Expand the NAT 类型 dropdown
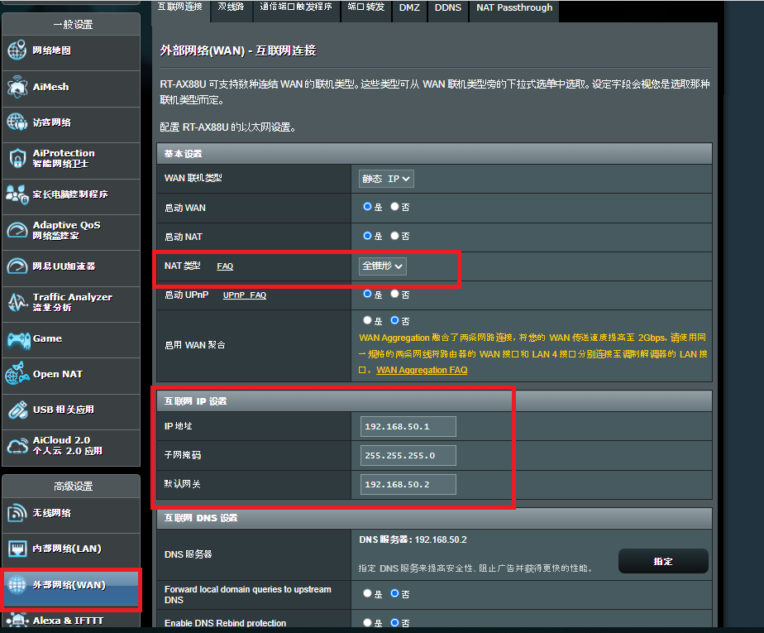The image size is (764, 633). click(383, 266)
